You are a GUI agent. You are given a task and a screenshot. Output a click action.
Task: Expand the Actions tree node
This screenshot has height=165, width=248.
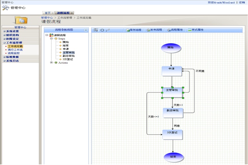(51, 63)
